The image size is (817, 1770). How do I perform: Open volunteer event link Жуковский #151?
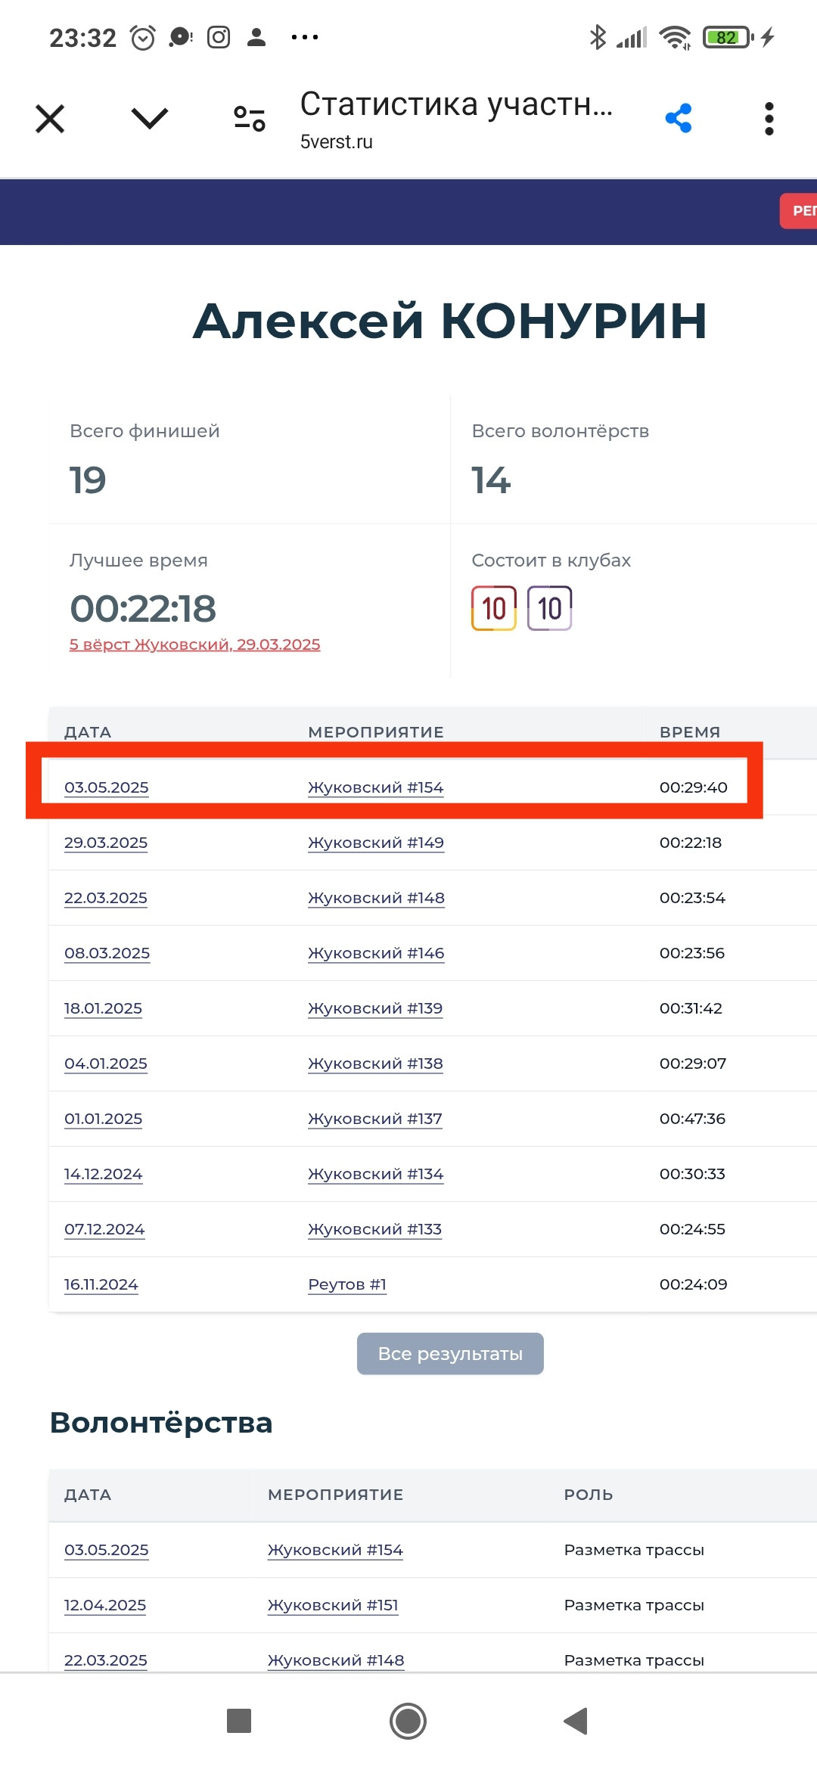tap(333, 1605)
